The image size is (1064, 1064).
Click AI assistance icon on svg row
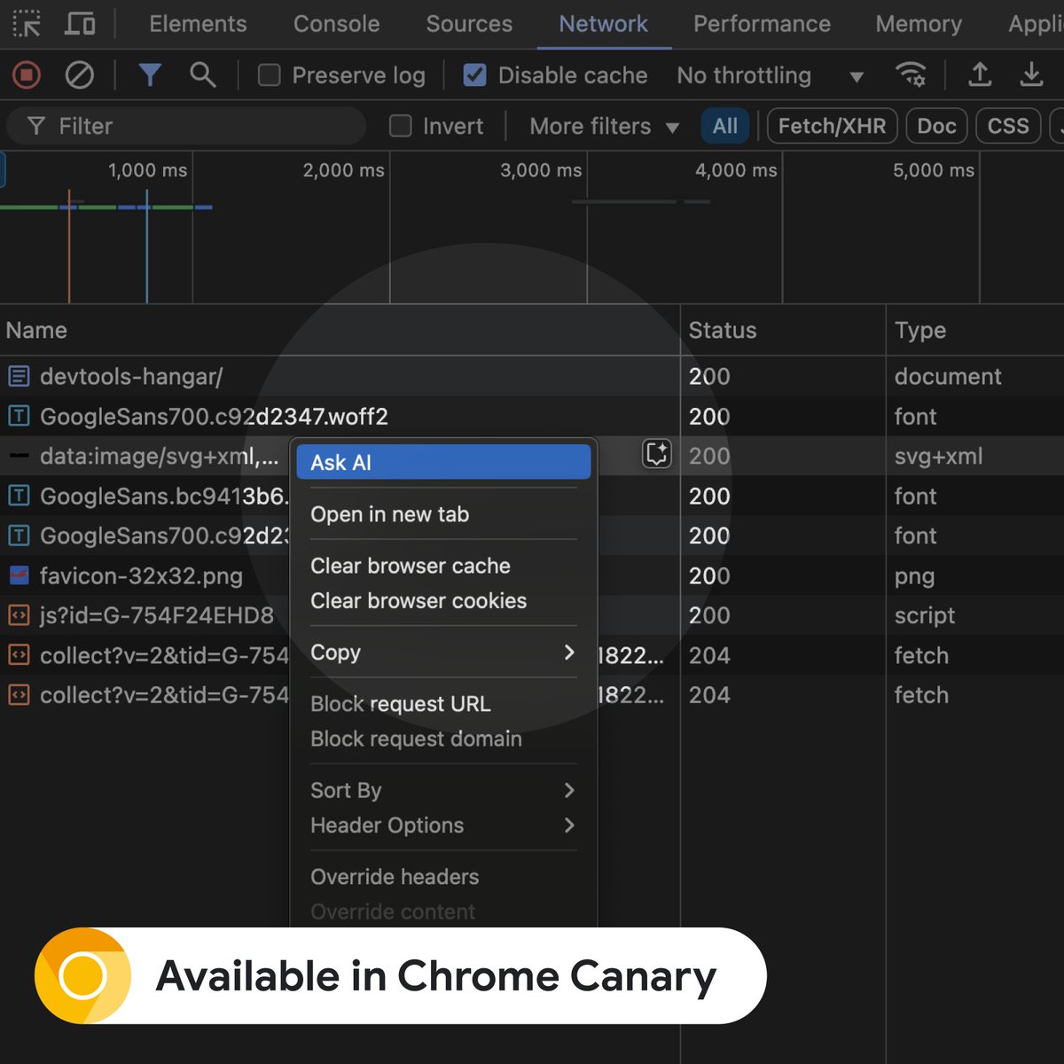click(x=657, y=454)
